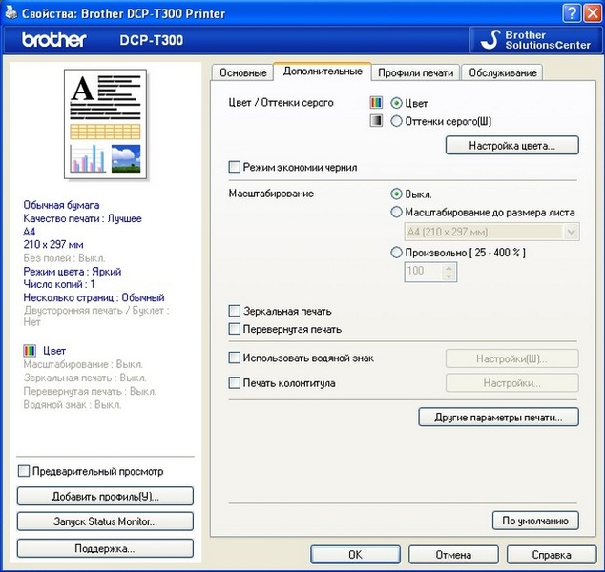The height and width of the screenshot is (572, 605).
Task: Click header-footer Настройки... button
Action: (512, 383)
